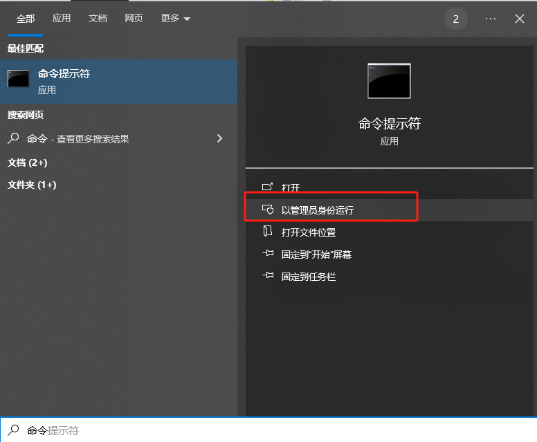Viewport: 537px width, 442px height.
Task: Choose 打开文件位置
Action: 390,232
